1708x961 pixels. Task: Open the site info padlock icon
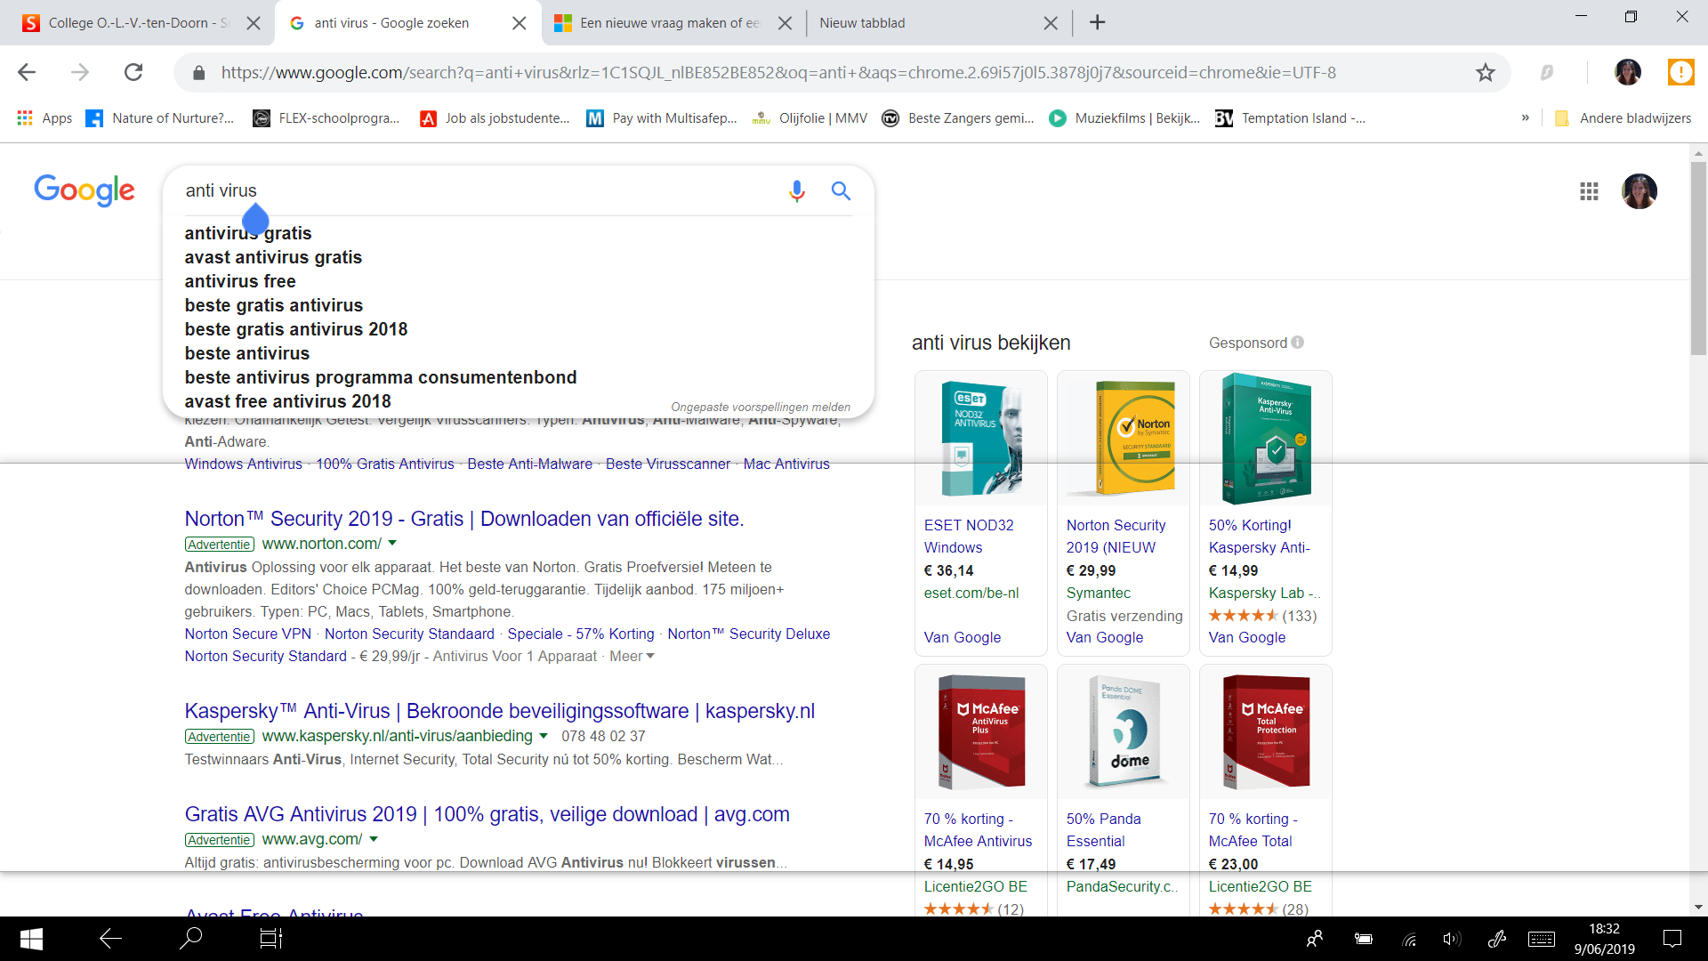click(199, 73)
